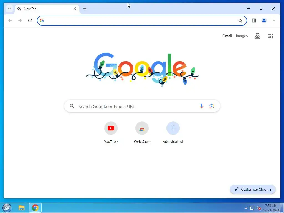The width and height of the screenshot is (284, 213).
Task: Click the network tray icon
Action: click(x=252, y=208)
